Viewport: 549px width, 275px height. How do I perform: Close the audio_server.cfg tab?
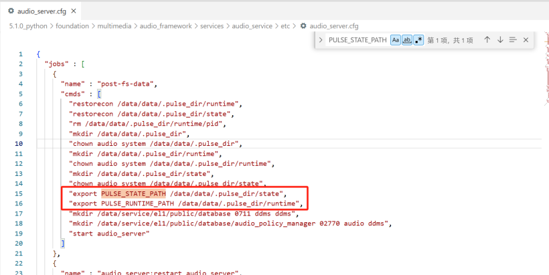[74, 11]
